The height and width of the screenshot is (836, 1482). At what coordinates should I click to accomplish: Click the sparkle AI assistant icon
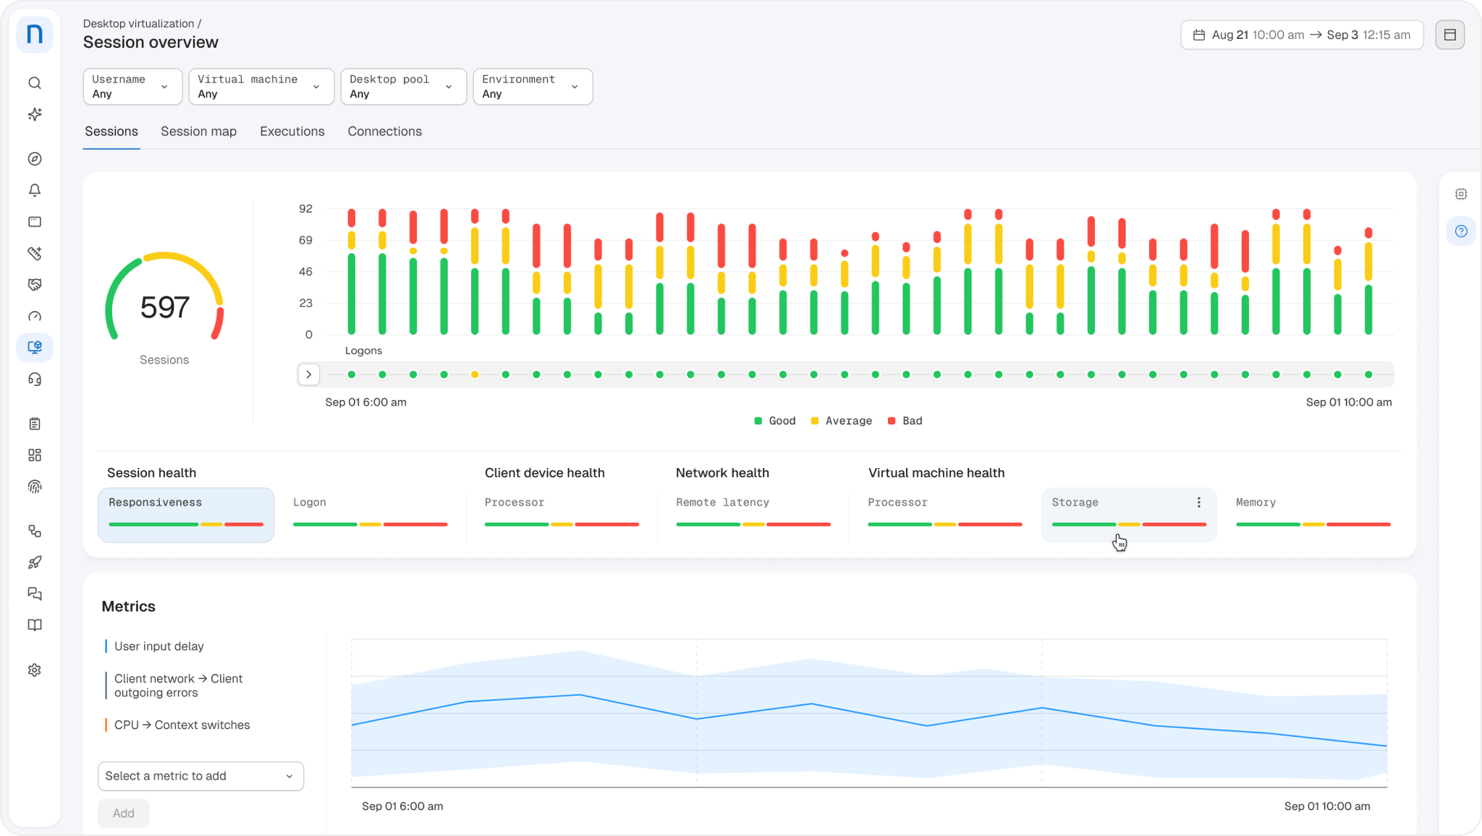(x=35, y=114)
